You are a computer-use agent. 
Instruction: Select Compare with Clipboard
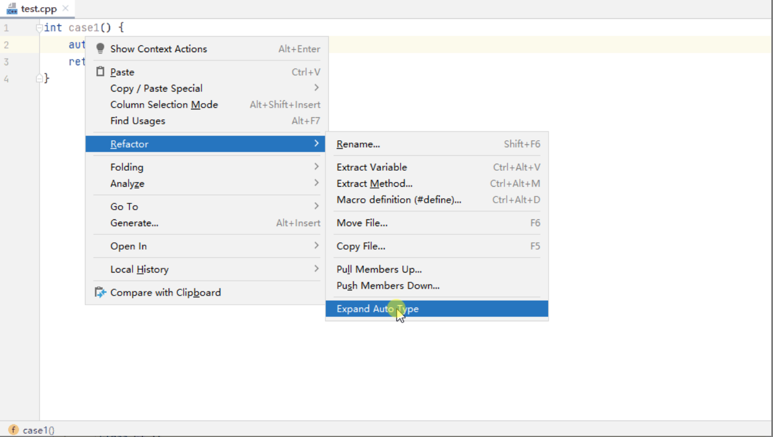coord(207,293)
